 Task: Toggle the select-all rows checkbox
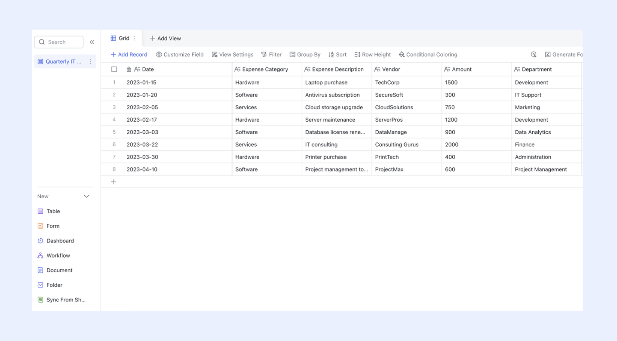(x=114, y=69)
